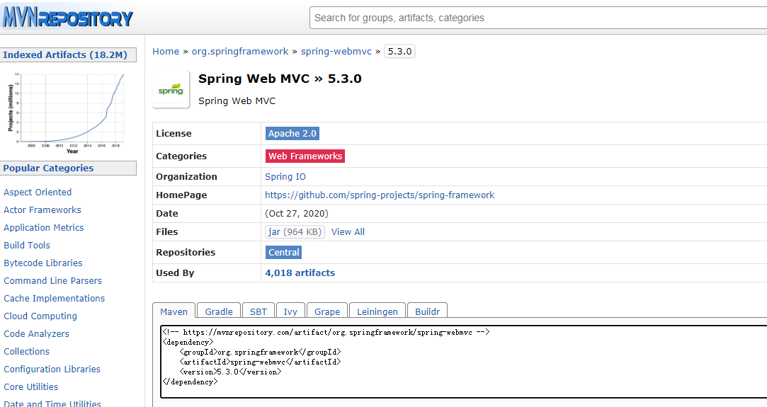Switch to the Gradle tab
The image size is (767, 407).
219,311
